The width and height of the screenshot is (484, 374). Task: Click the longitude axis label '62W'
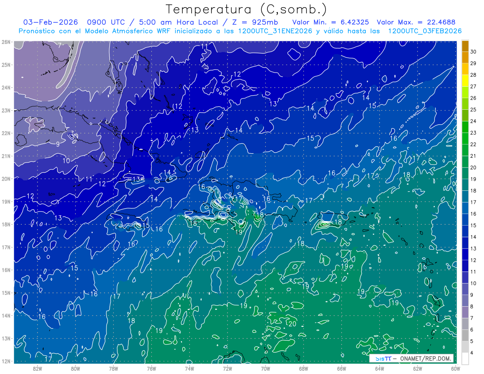click(x=417, y=368)
